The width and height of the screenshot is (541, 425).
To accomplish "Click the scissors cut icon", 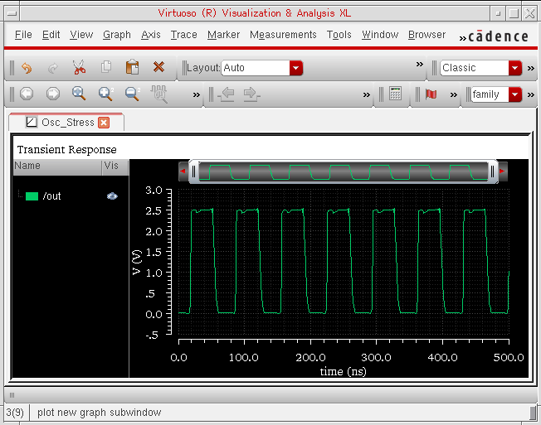I will tap(79, 68).
